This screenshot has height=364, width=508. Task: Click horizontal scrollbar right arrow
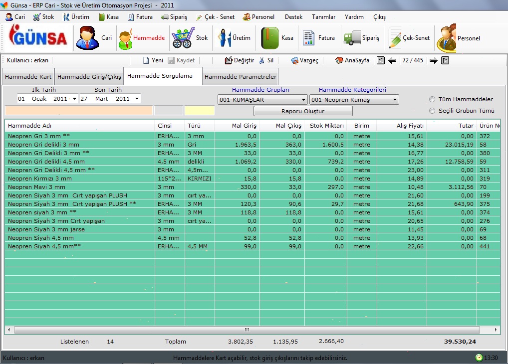pos(496,330)
